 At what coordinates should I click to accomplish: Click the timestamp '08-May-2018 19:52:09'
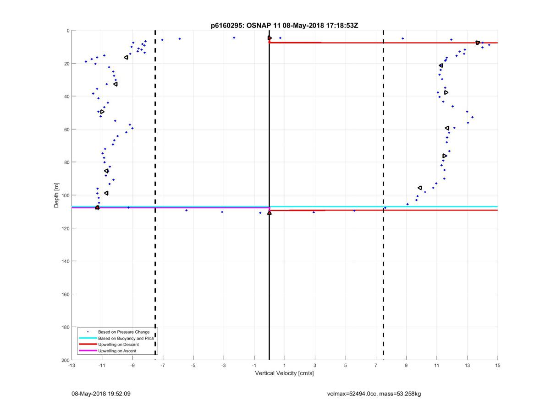click(101, 394)
